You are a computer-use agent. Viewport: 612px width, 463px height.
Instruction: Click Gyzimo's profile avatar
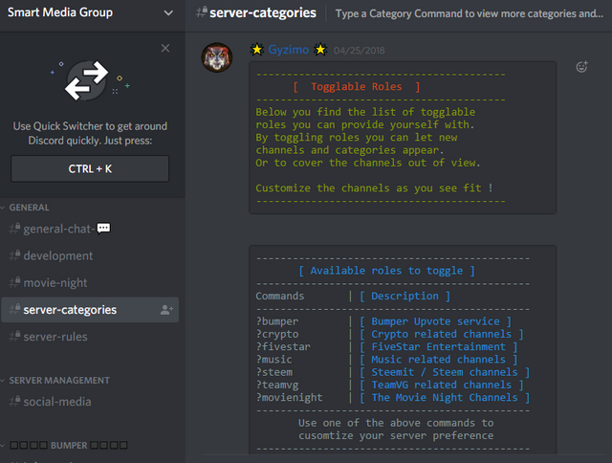coord(217,57)
